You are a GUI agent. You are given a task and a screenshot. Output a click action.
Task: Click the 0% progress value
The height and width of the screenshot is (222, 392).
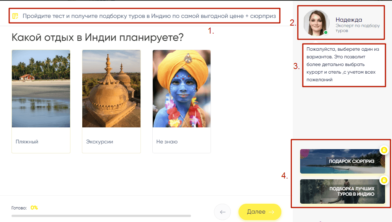pos(34,208)
